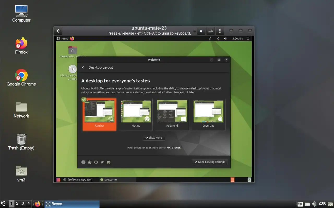Minimize the Welcome window
The height and width of the screenshot is (208, 334).
point(212,60)
